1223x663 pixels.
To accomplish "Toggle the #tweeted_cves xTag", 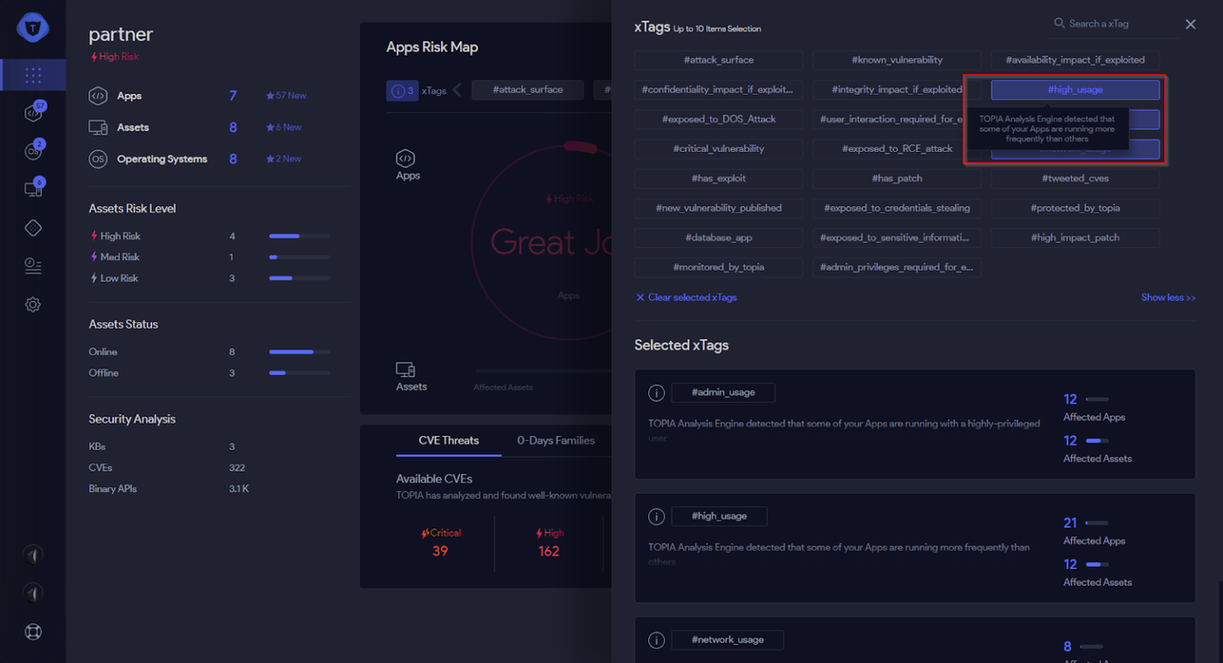I will tap(1075, 178).
